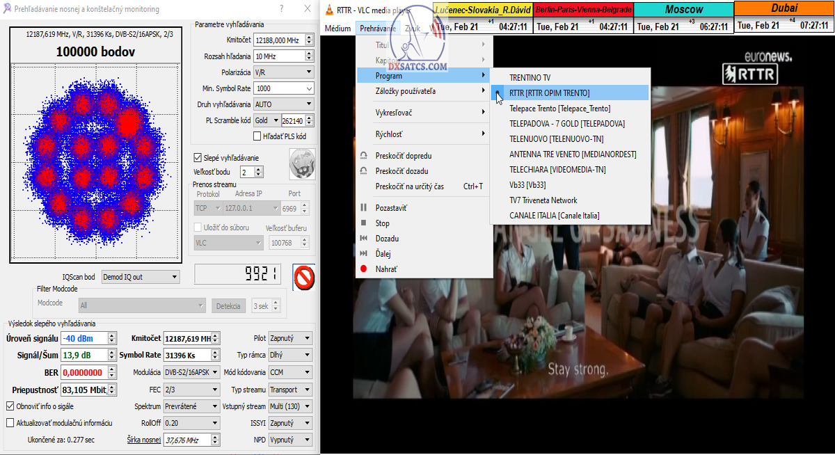Image resolution: width=835 pixels, height=455 pixels.
Task: Enable the Hľadať PLS kód checkbox
Action: pyautogui.click(x=257, y=136)
